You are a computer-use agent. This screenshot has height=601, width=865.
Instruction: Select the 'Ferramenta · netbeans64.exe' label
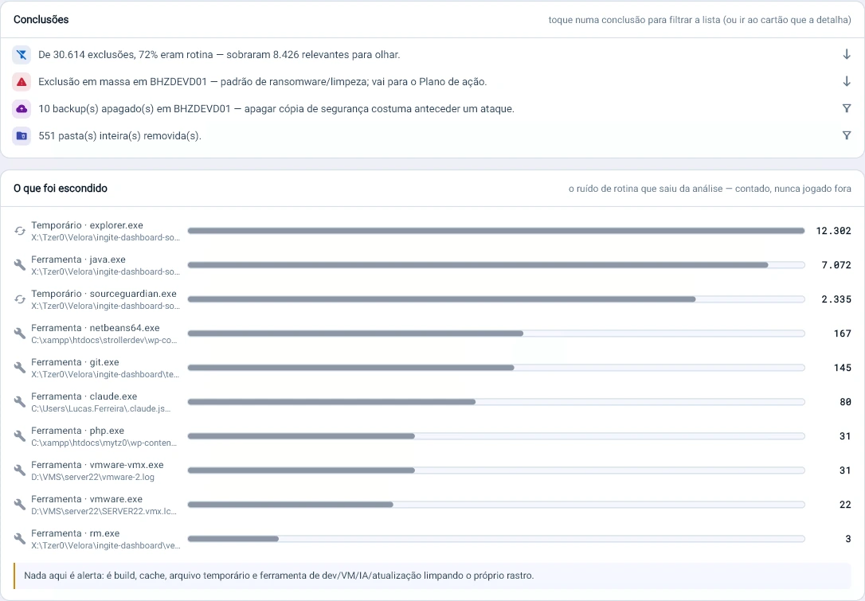pos(96,327)
